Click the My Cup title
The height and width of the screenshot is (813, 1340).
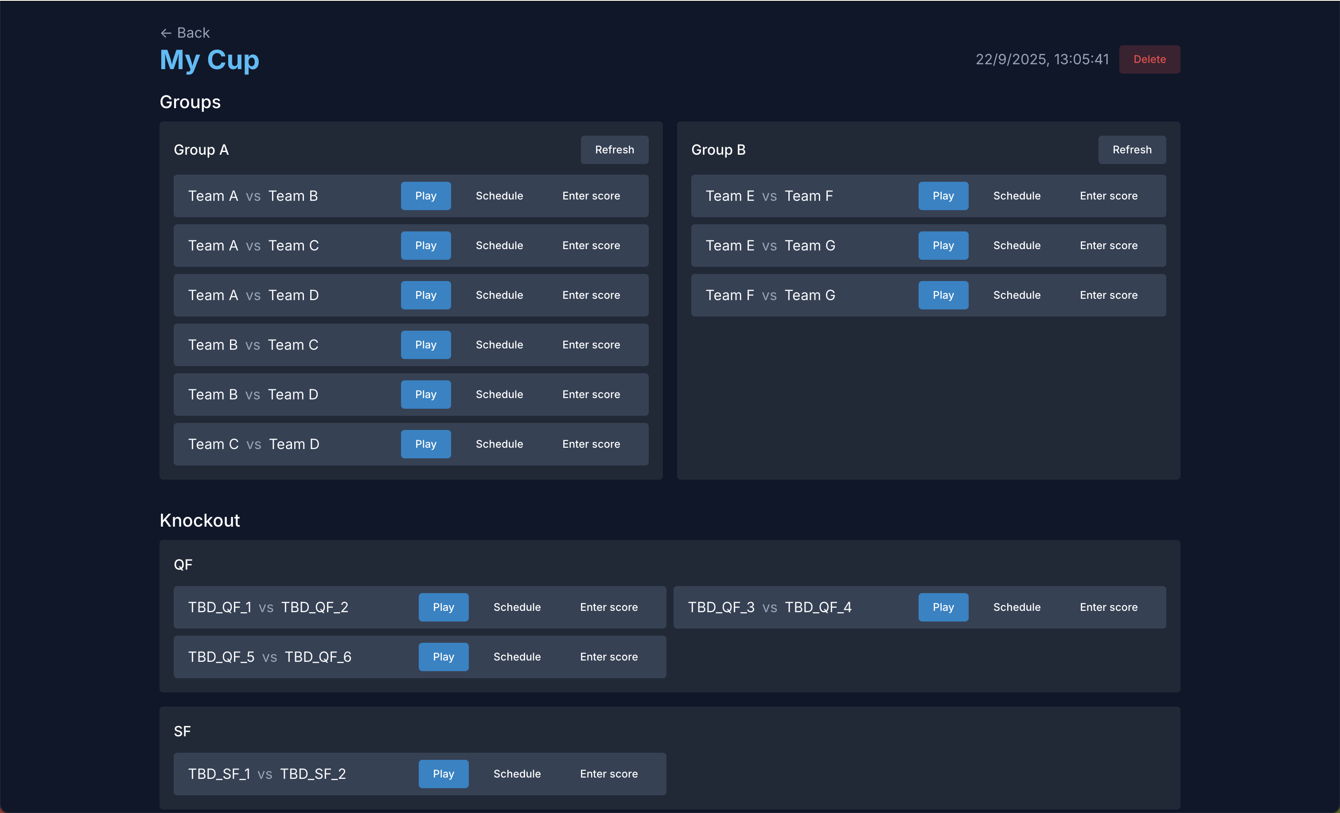point(209,60)
